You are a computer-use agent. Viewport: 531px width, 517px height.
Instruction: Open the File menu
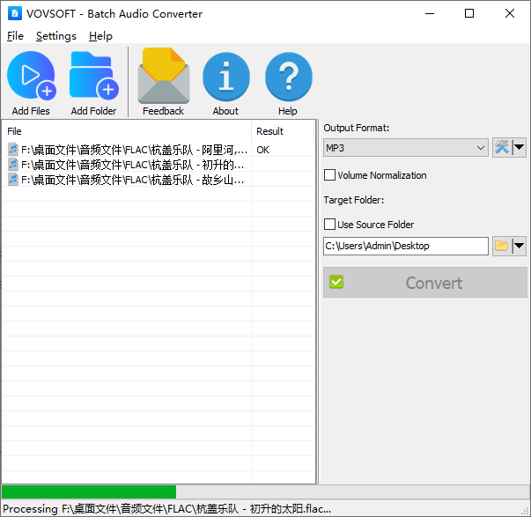15,36
